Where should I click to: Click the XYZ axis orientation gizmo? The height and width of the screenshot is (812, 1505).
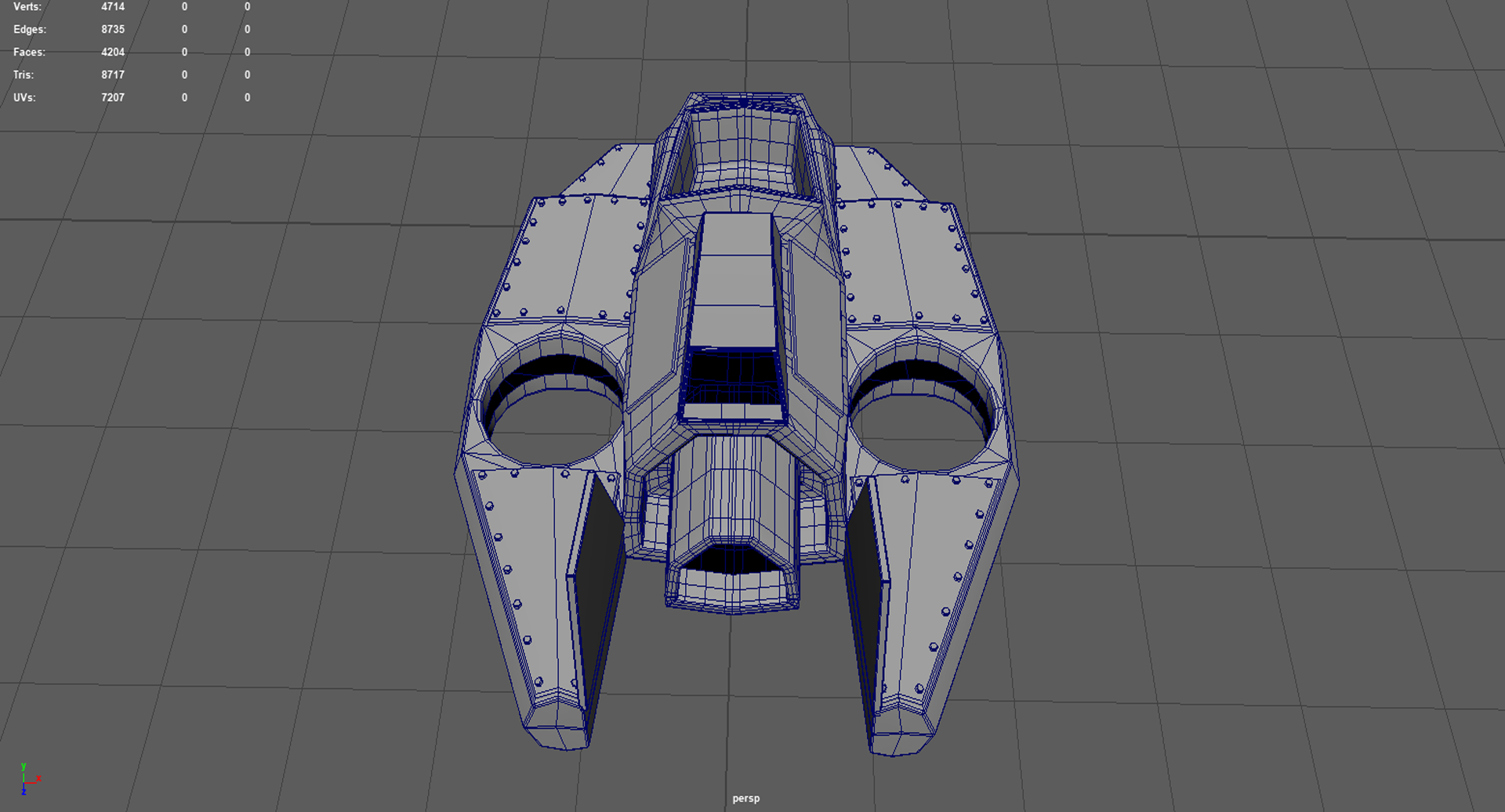29,778
